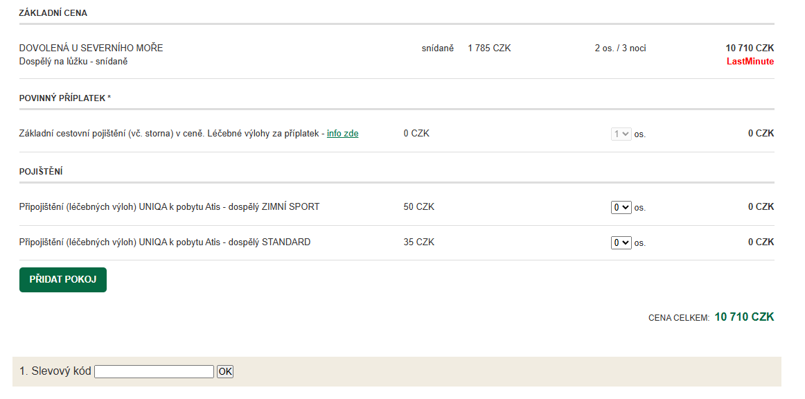Click the green CENA CELKEM total amount

[744, 317]
